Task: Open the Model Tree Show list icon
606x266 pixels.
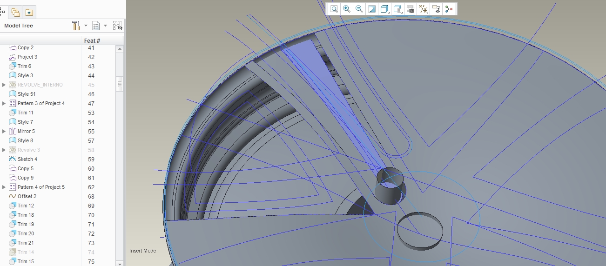Action: click(x=96, y=26)
